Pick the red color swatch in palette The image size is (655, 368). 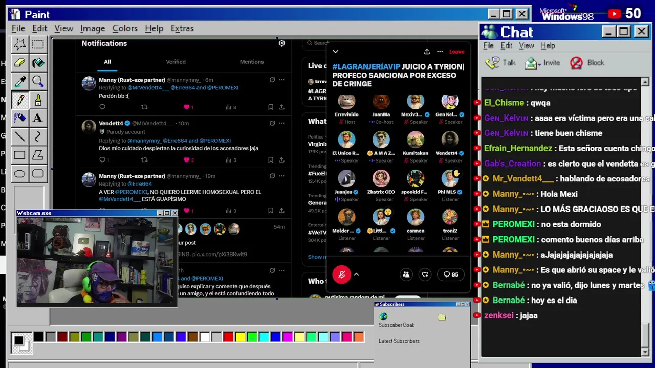click(228, 337)
